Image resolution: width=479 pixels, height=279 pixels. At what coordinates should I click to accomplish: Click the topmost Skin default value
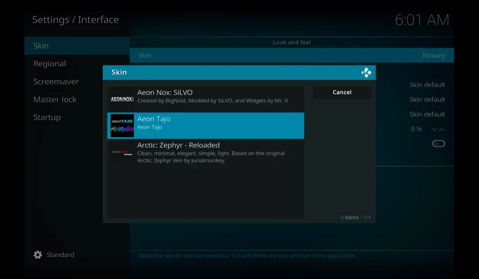(x=427, y=85)
